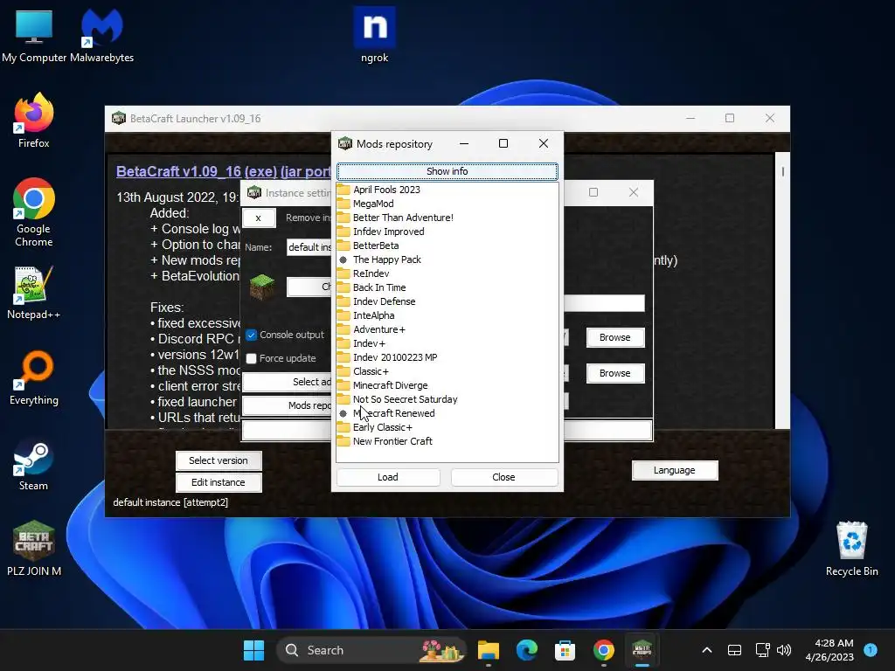Select the Indev Defense entry
895x671 pixels.
tap(385, 301)
